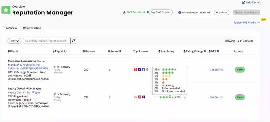Click the two-star 1% row in tooltip

tap(161, 79)
